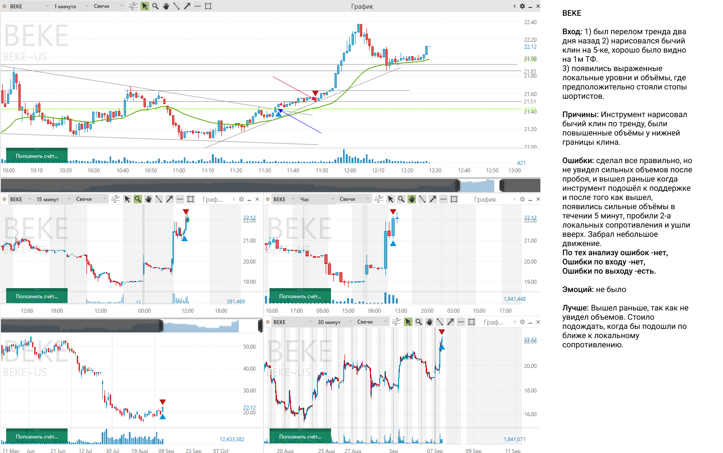Click the График title of the 1 минута chart
This screenshot has height=453, width=723.
click(x=362, y=6)
